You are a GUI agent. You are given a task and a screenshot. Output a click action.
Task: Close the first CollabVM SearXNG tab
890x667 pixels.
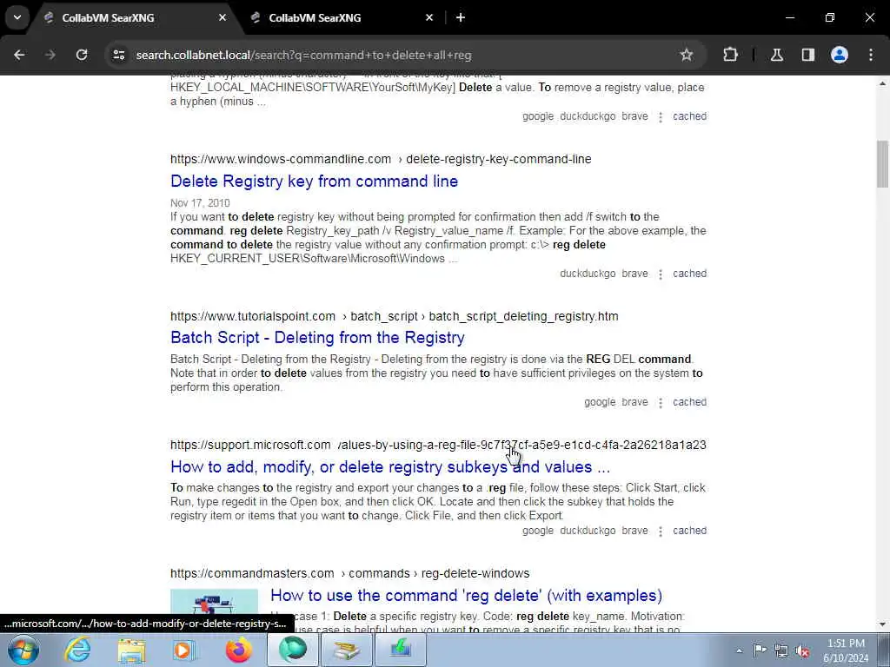pos(222,17)
